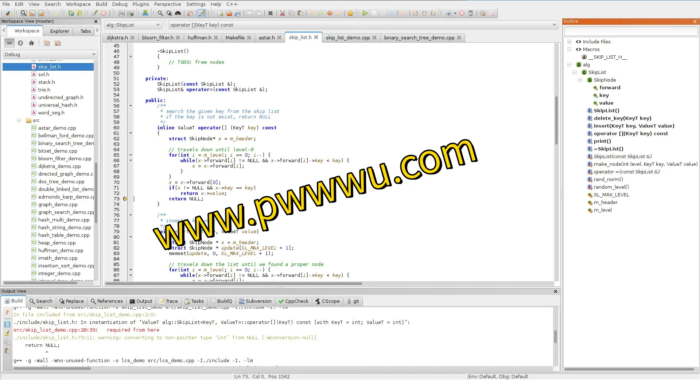Click the cut scissors icon in toolbar
Viewport: 700px width, 380px height.
pyautogui.click(x=282, y=13)
